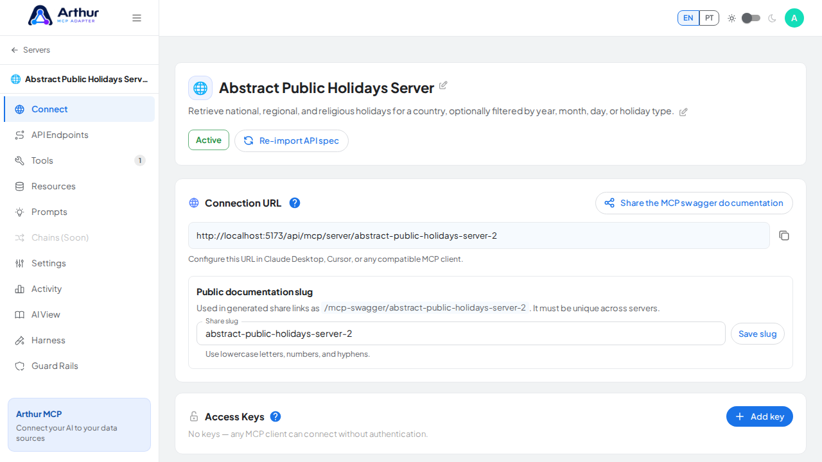
Task: Click the Share slug input field
Action: pyautogui.click(x=461, y=334)
